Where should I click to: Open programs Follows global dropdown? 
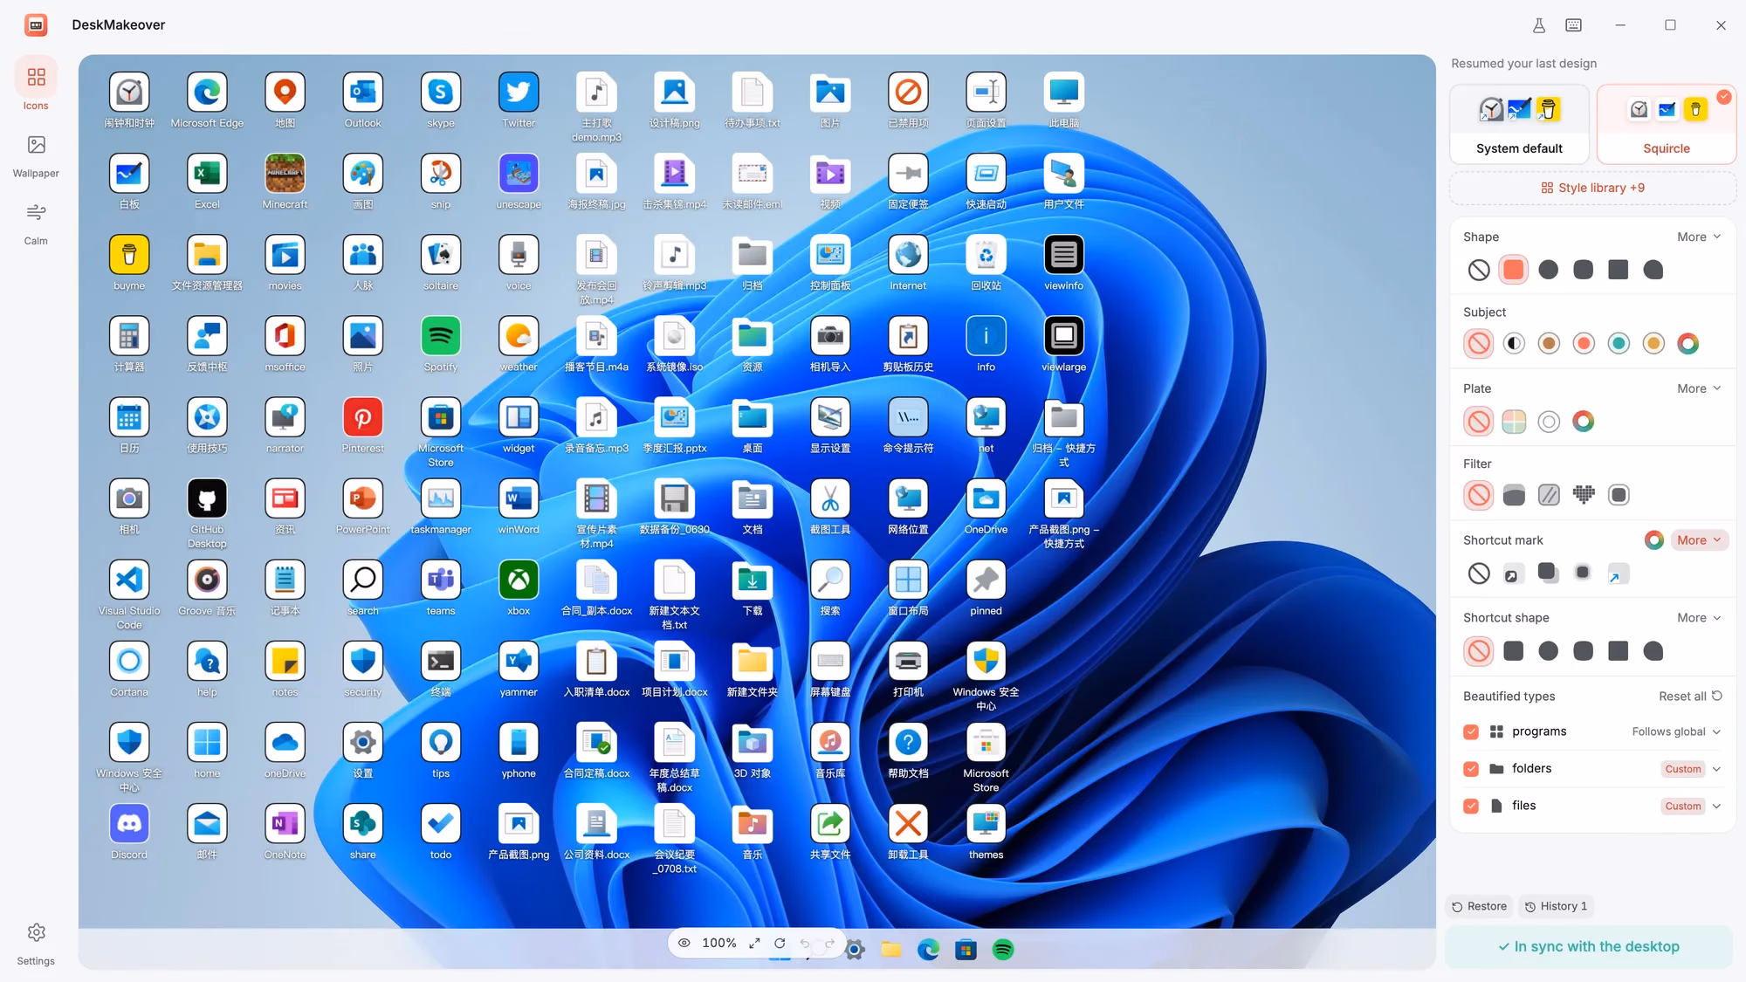tap(1676, 731)
